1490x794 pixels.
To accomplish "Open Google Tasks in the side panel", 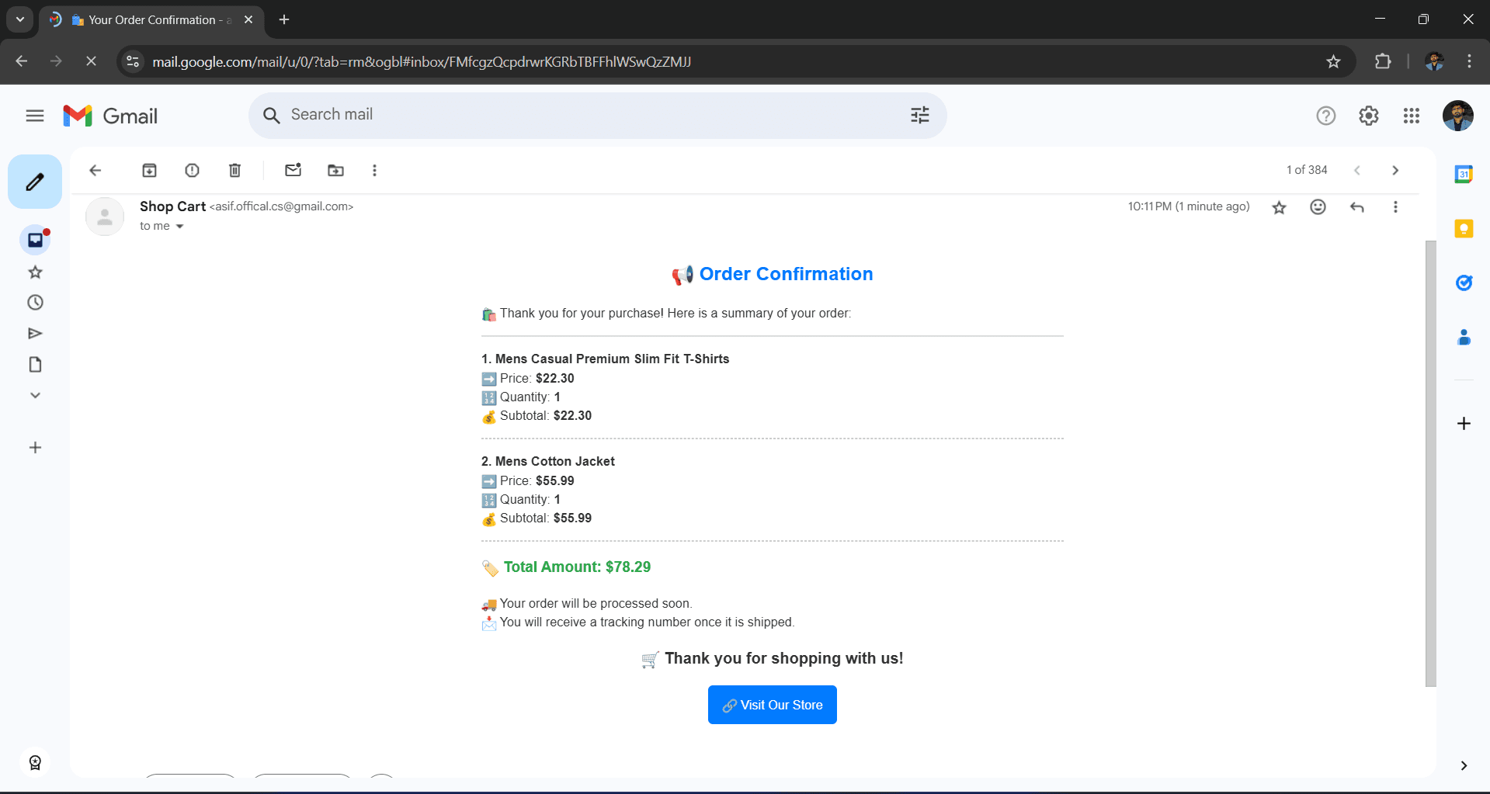I will (x=1464, y=283).
